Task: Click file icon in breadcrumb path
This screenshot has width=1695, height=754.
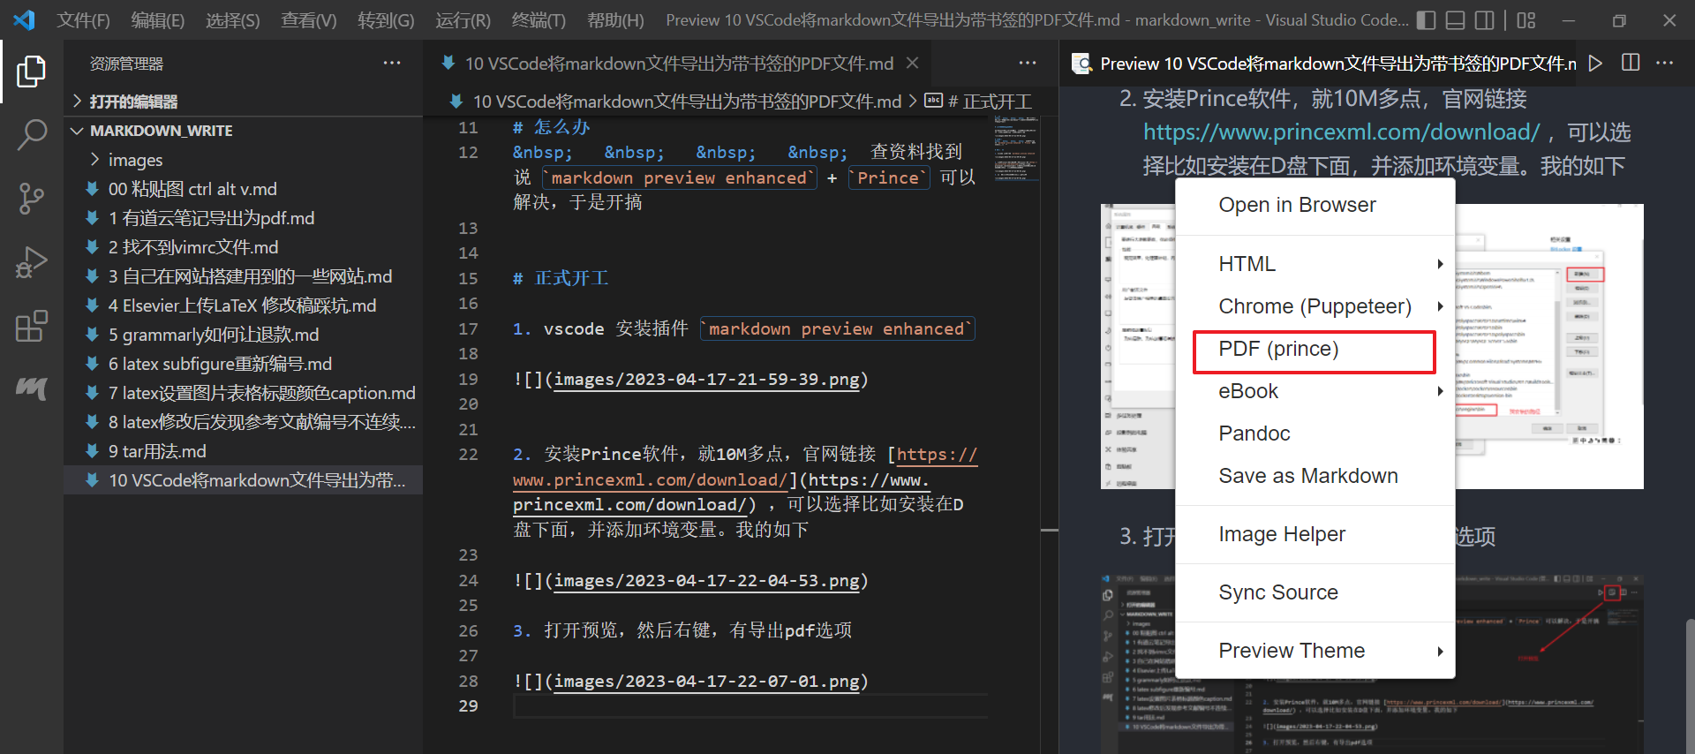Action: coord(456,102)
